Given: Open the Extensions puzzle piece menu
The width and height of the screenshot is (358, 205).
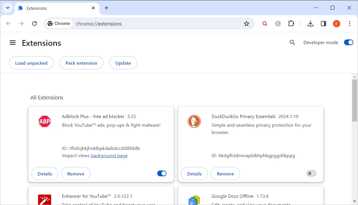Looking at the screenshot, I should click(x=291, y=24).
